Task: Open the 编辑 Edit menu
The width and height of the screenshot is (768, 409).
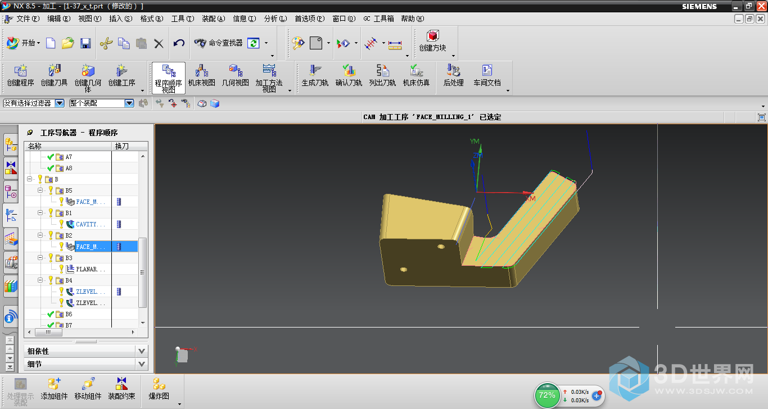Action: tap(59, 19)
